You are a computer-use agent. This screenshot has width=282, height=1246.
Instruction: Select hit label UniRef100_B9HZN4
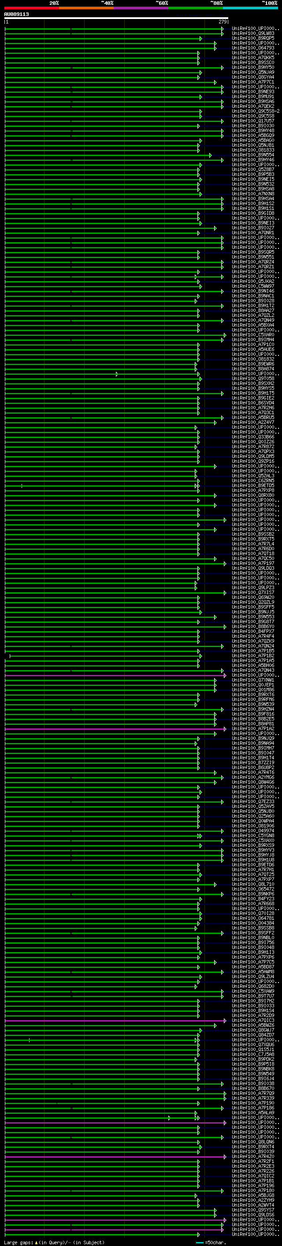[x=253, y=709]
